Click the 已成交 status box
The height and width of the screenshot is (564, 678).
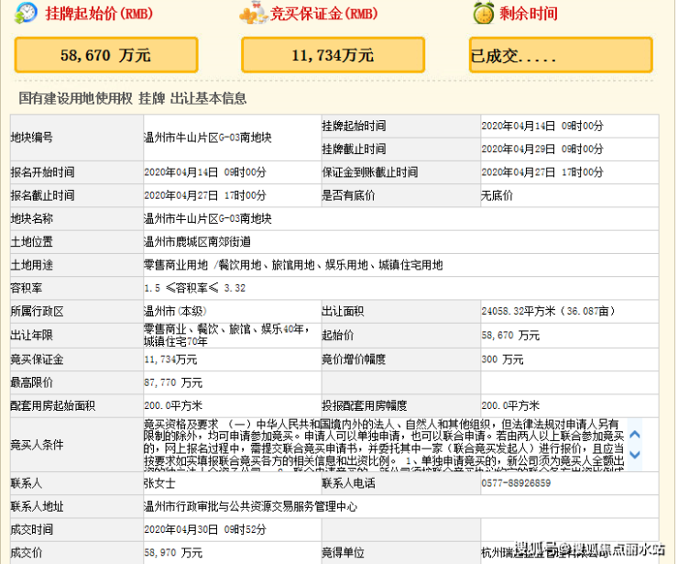[561, 55]
